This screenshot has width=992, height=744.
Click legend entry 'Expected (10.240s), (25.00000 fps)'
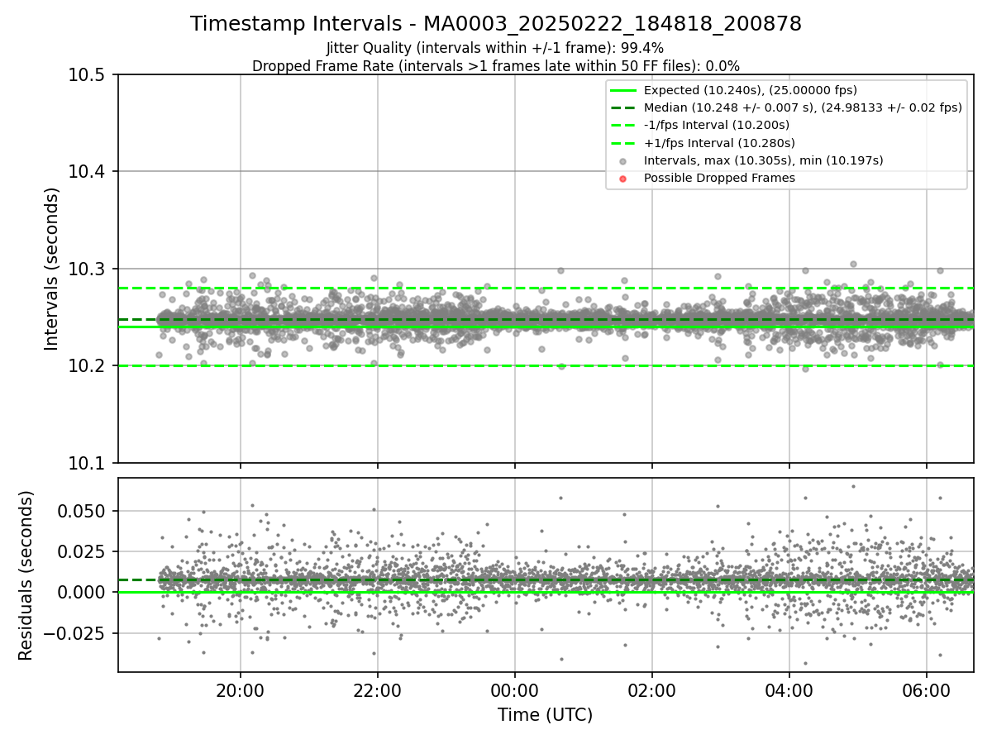click(x=751, y=90)
